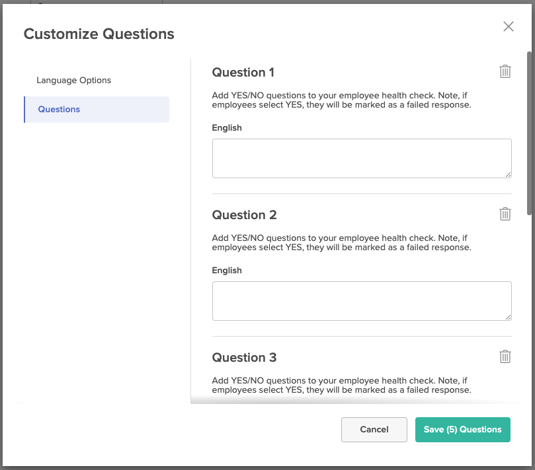
Task: Focus the Question 1 English text box
Action: coord(362,158)
